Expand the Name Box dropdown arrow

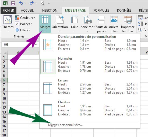tap(36, 44)
